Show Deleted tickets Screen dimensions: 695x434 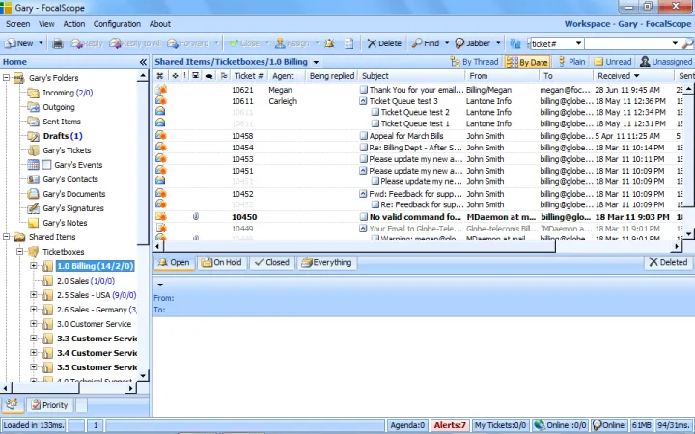[x=668, y=262]
